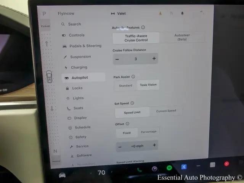244x183 pixels.
Task: Open the red media app icon
Action: pyautogui.click(x=226, y=164)
